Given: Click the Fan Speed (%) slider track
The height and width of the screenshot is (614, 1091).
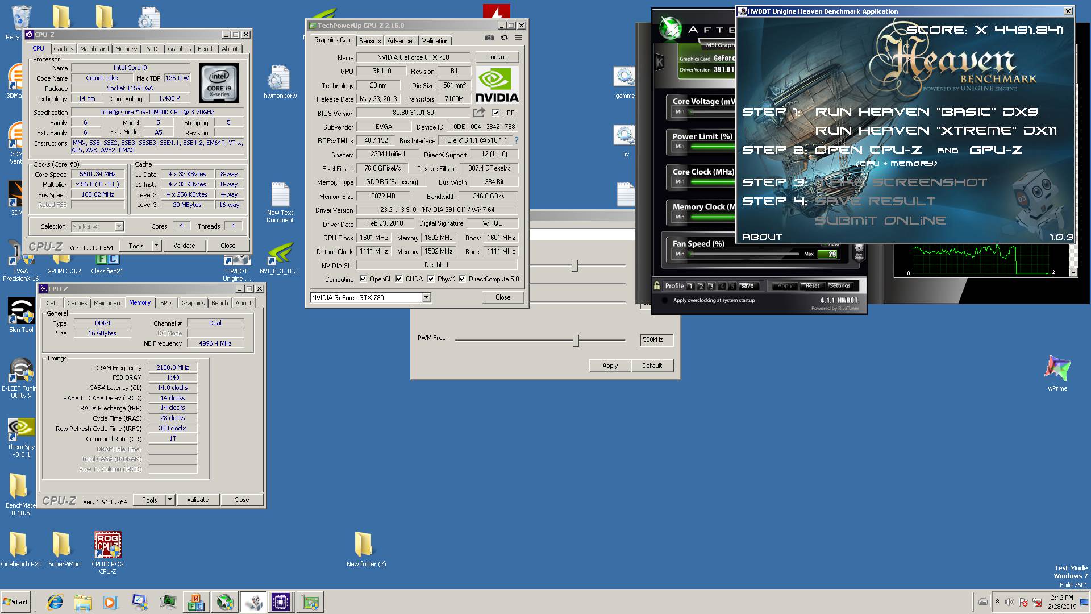Looking at the screenshot, I should tap(744, 254).
